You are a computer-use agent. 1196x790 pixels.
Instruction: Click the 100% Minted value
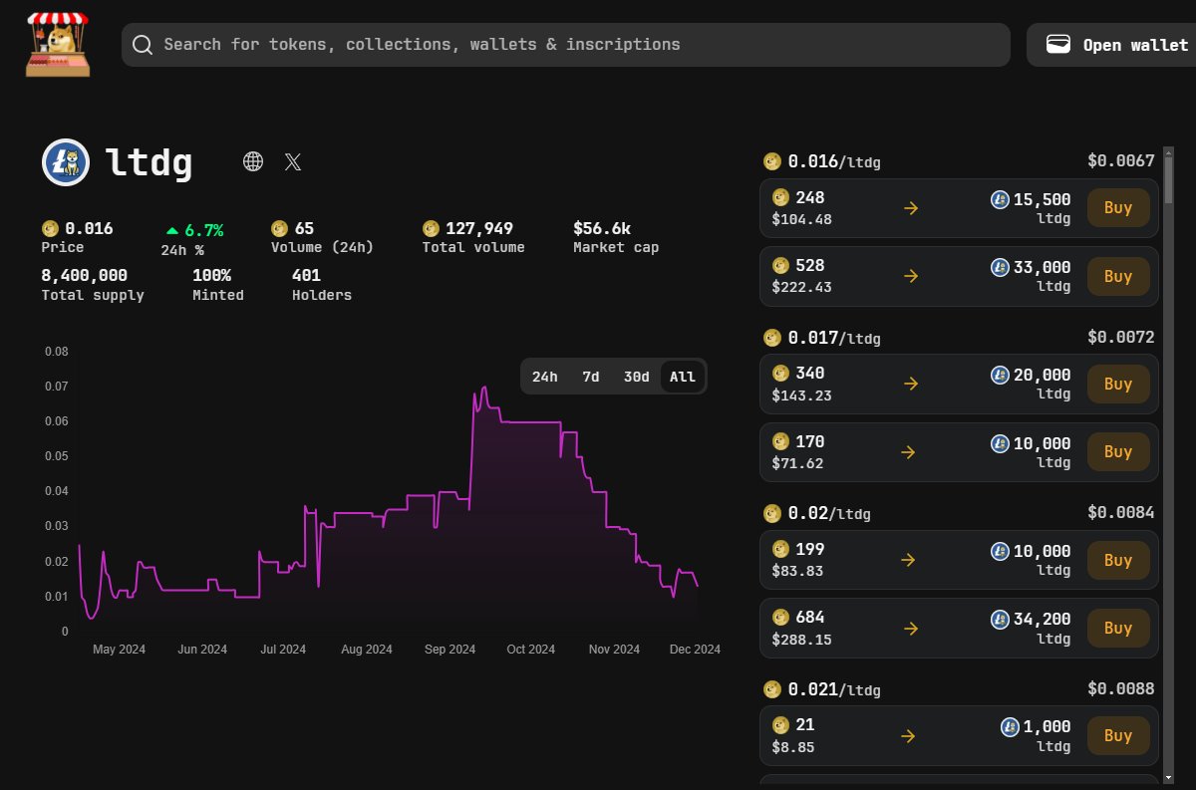tap(211, 275)
